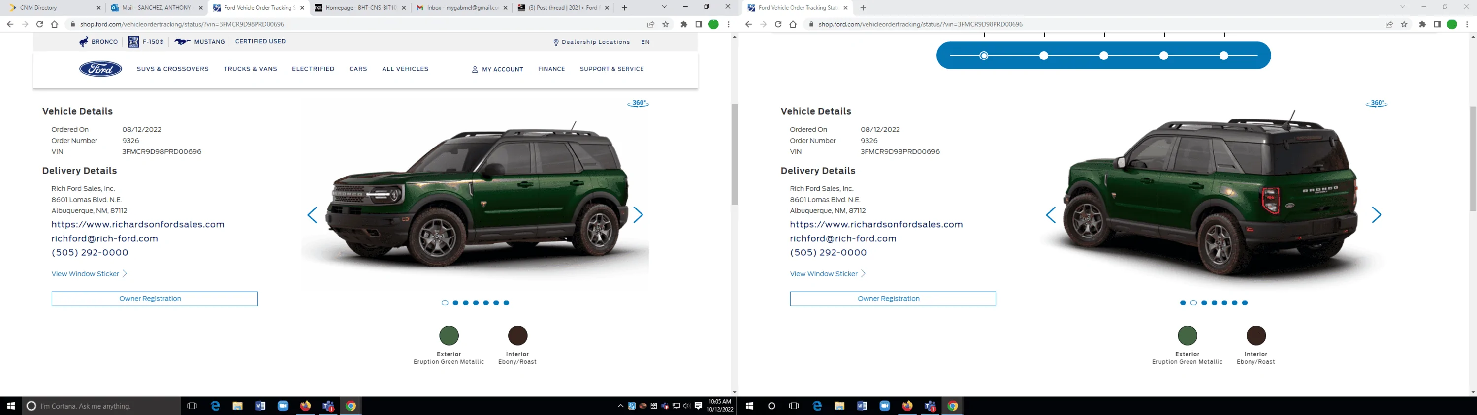Go to home page in left Chrome window
Viewport: 1477px width, 415px height.
55,24
